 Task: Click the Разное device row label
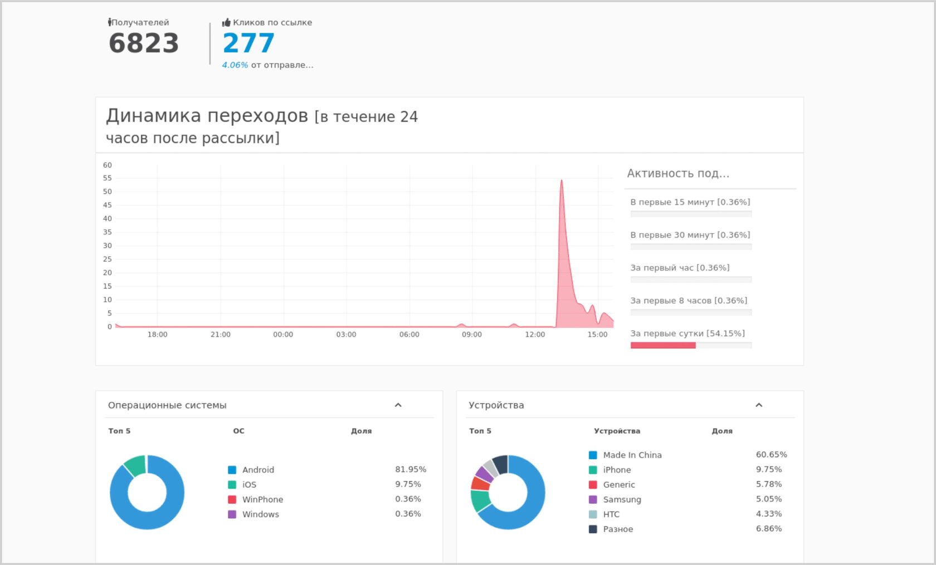[618, 529]
